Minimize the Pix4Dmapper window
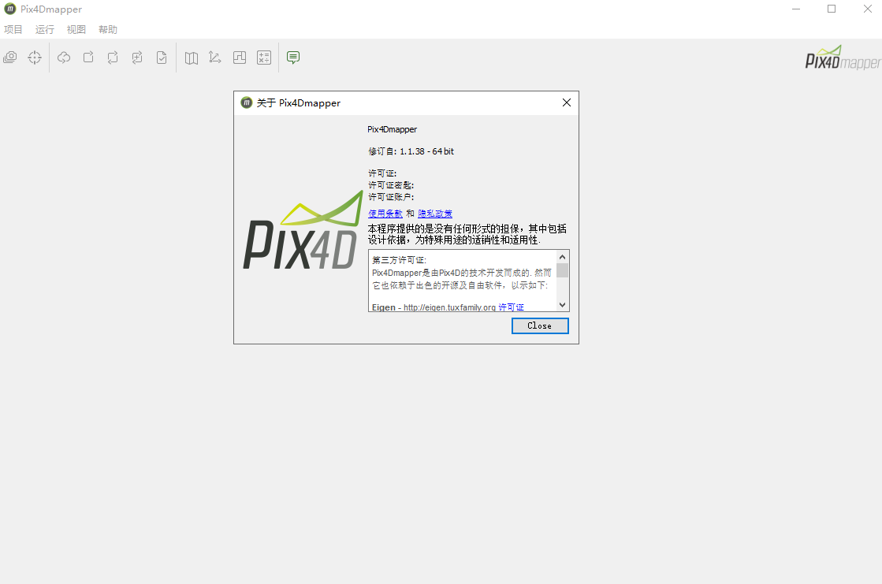 point(796,9)
